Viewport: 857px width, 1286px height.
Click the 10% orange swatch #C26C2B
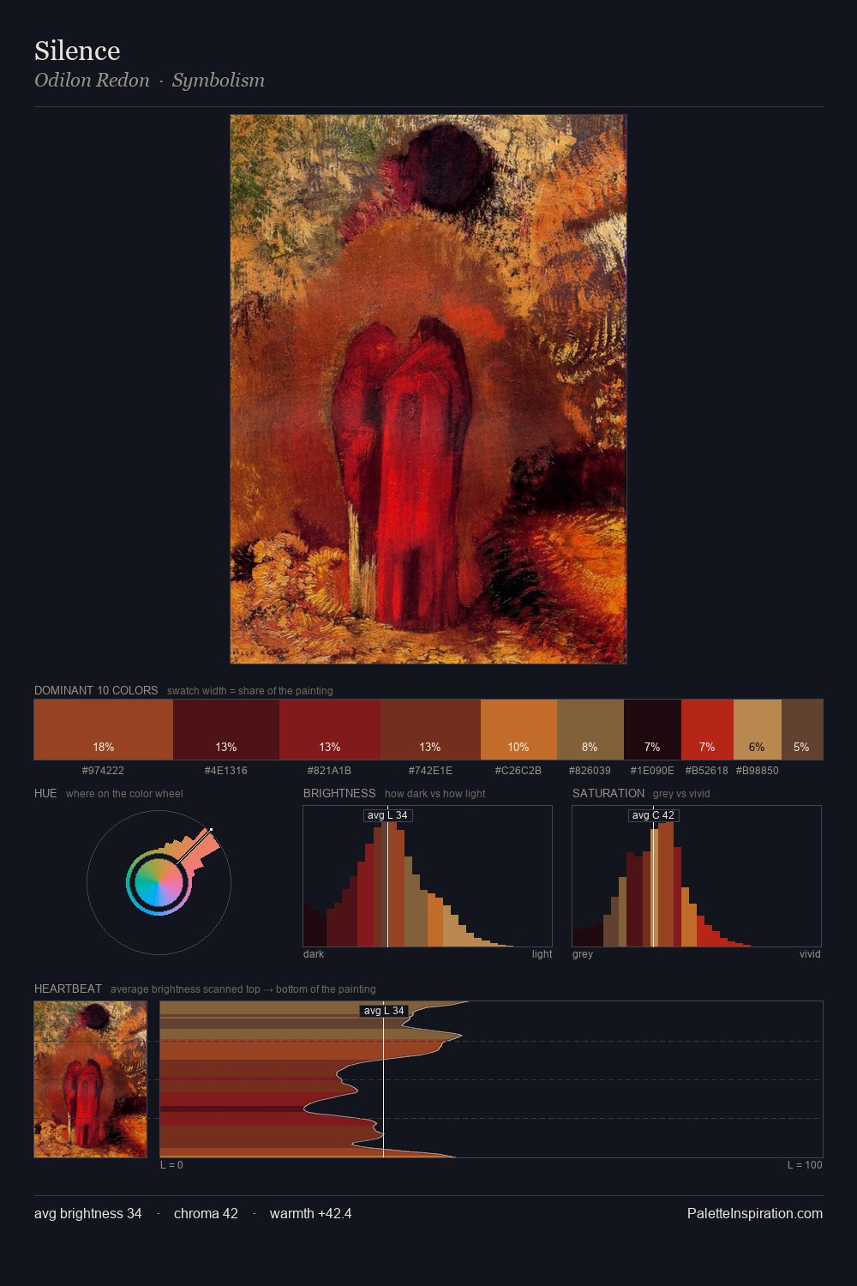click(x=518, y=730)
